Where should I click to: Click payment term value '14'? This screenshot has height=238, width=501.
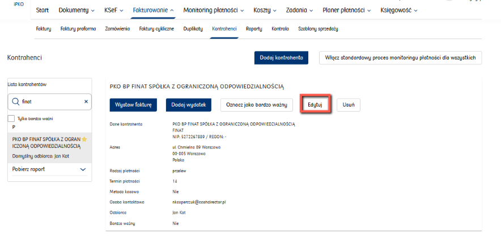point(175,181)
